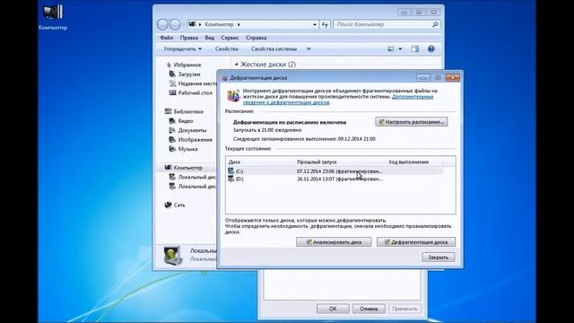
Task: Select disk (D:) row in defragmenter
Action: coord(335,179)
